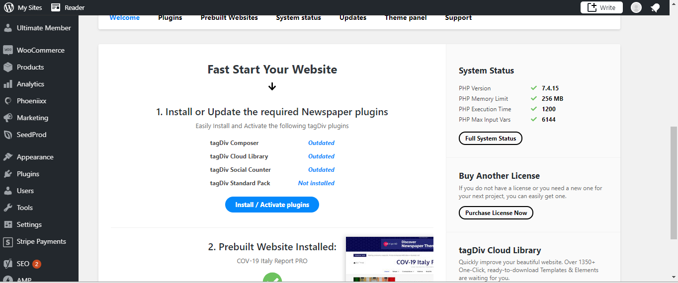Open the WordPress logo in the admin bar
Viewport: 678px width, 283px height.
tap(8, 7)
